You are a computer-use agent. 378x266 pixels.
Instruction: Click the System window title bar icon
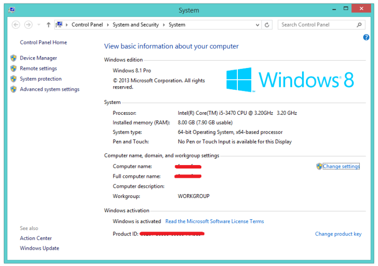(12, 10)
